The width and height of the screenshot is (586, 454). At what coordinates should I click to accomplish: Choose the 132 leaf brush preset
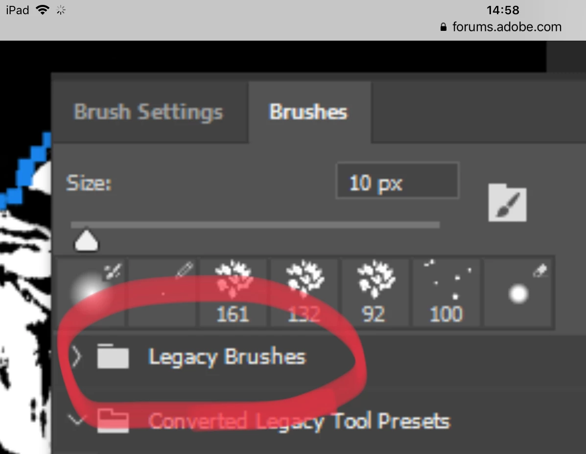click(x=304, y=292)
